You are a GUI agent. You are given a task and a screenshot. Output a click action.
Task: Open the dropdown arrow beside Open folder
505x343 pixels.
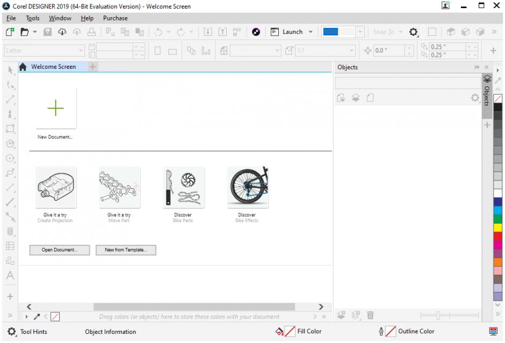[35, 32]
